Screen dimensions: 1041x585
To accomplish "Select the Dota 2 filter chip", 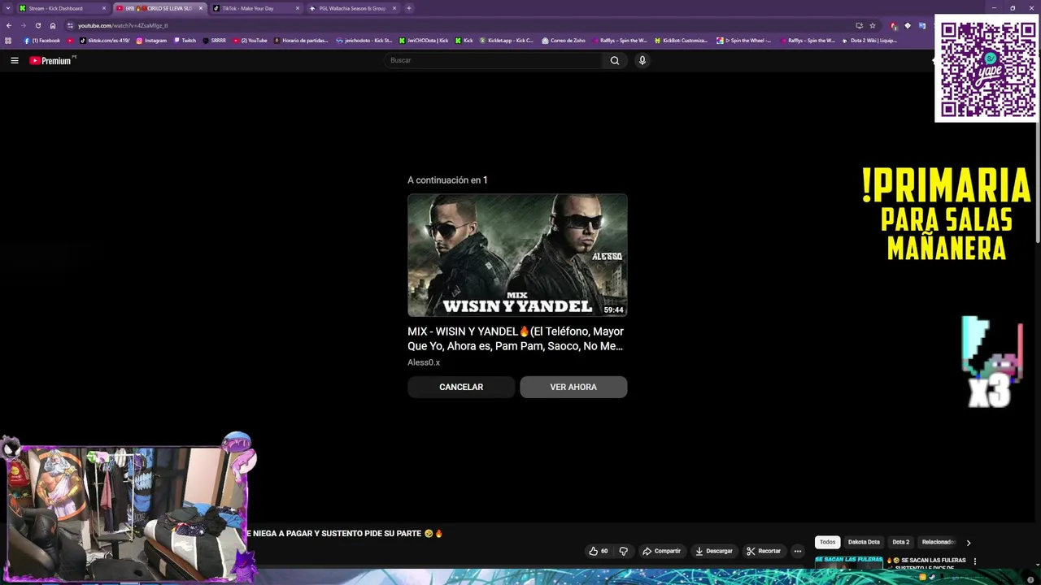I will 900,542.
